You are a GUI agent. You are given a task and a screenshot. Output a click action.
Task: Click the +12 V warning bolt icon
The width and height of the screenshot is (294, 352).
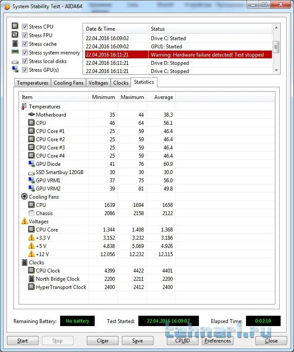(31, 254)
